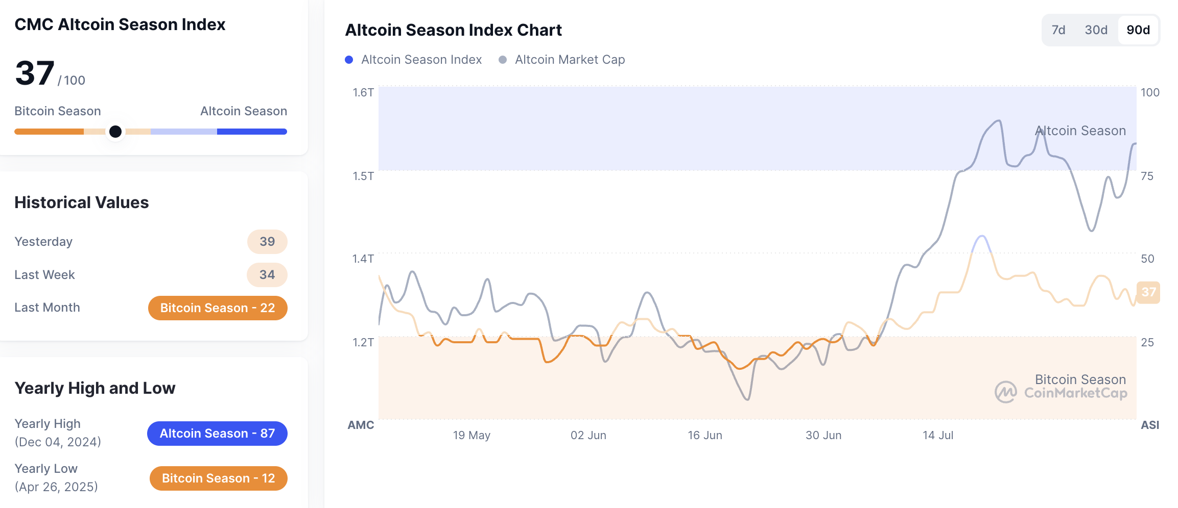Screen dimensions: 1178x508
Task: Click Yesterday's value badge showing 39
Action: pyautogui.click(x=267, y=242)
